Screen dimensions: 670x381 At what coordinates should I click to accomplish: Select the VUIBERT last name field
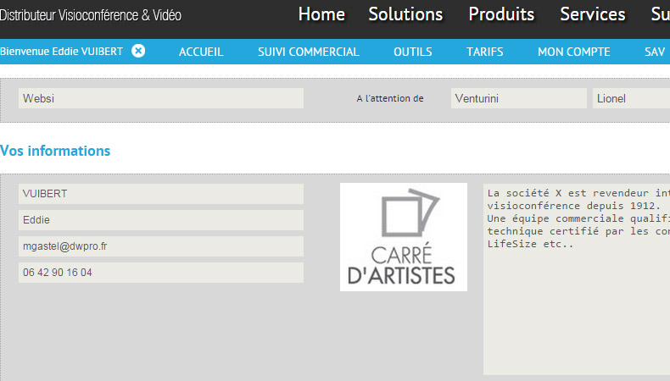[161, 194]
